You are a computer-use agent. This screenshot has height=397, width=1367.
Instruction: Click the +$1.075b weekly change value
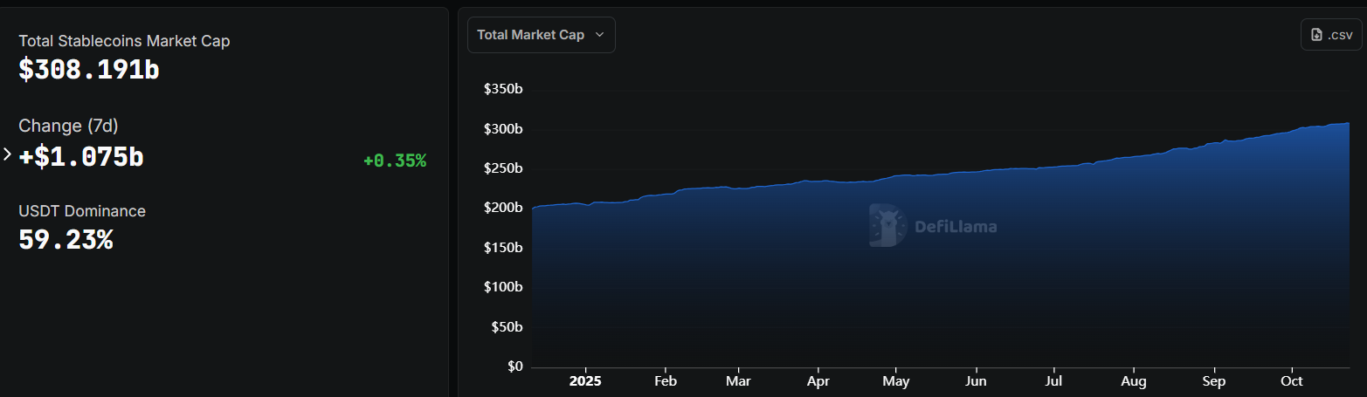[81, 157]
